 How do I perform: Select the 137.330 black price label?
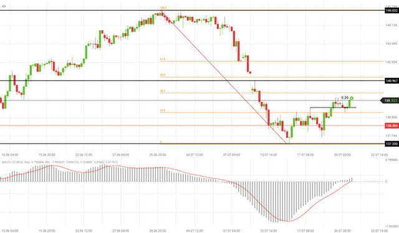click(392, 144)
